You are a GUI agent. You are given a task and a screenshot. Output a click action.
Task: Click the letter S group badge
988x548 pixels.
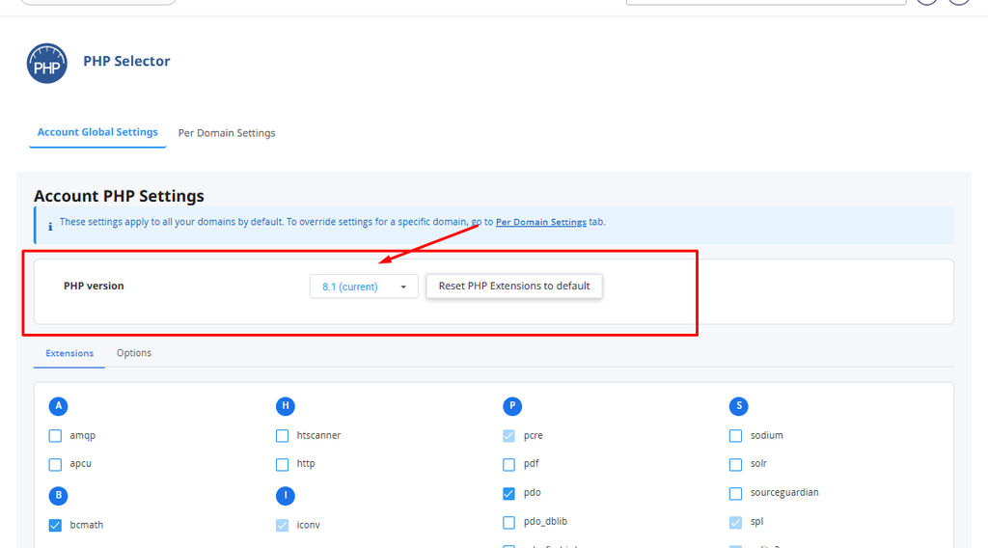pyautogui.click(x=738, y=406)
